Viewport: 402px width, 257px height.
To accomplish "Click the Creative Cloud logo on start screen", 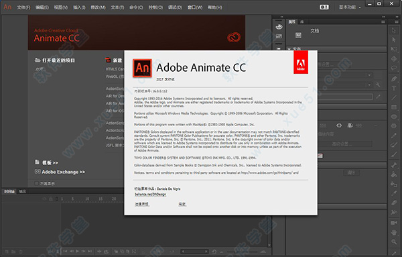I will click(234, 38).
